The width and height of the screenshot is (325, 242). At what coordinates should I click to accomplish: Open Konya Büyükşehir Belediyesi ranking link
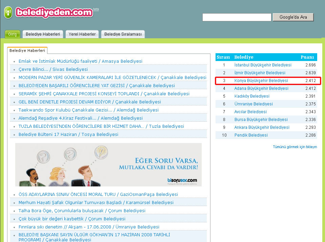pyautogui.click(x=261, y=80)
